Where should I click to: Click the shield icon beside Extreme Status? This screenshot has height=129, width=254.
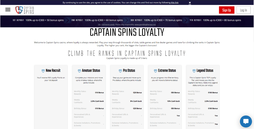[155, 71]
